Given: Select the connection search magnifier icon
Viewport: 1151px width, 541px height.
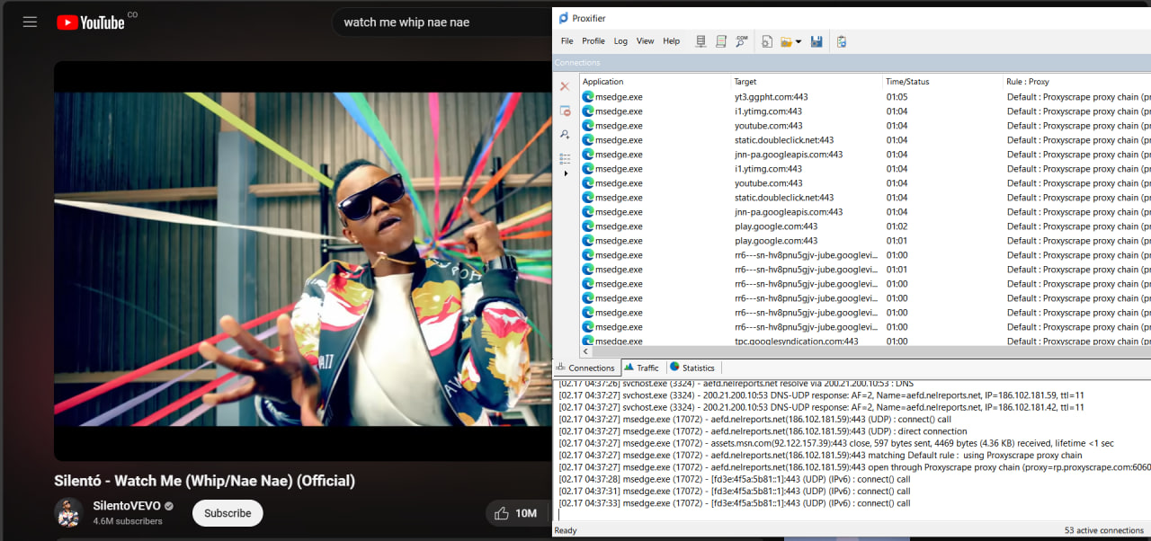Looking at the screenshot, I should (565, 134).
